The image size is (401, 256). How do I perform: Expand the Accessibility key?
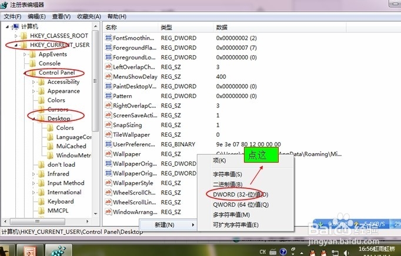(x=34, y=82)
